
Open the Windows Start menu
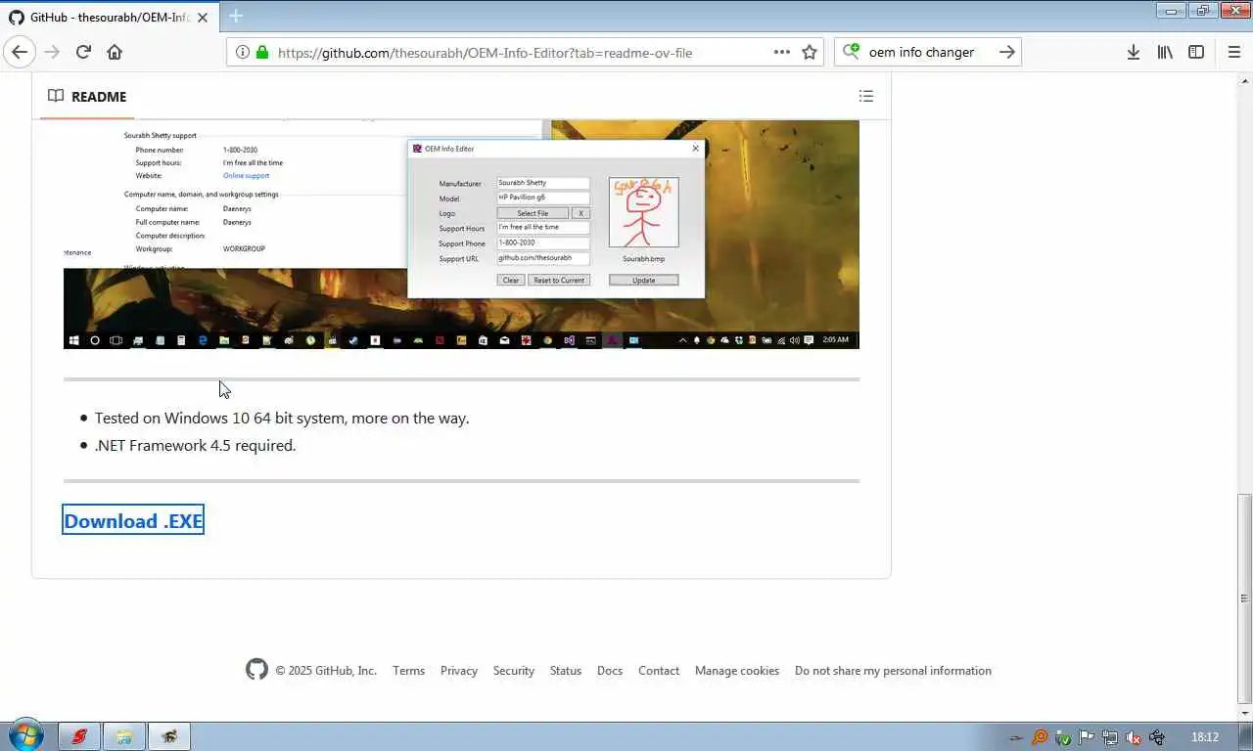[25, 736]
